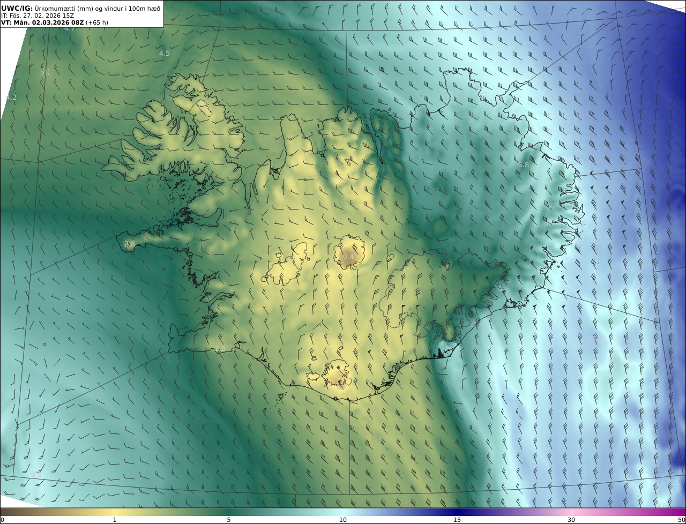Click the map value label '9.6'
Viewport: 686px width, 524px height.
[36, 474]
